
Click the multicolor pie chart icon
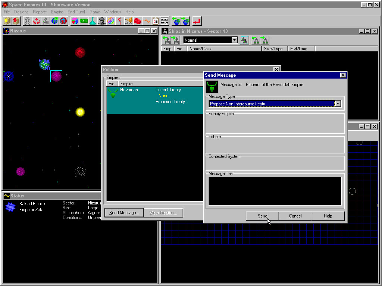pos(75,21)
